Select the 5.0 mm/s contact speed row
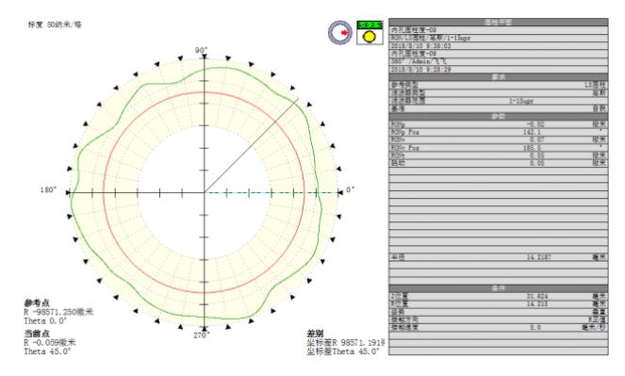 pyautogui.click(x=499, y=327)
